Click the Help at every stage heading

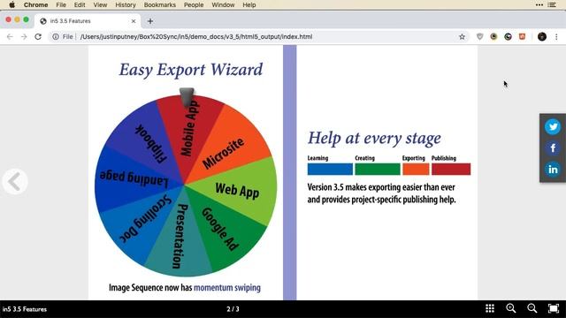(x=374, y=138)
